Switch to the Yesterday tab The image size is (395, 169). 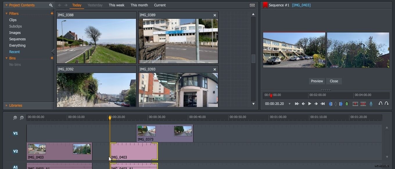click(95, 5)
